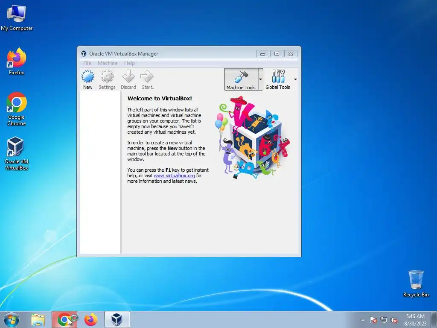The image size is (437, 328).
Task: Open the Machine menu
Action: (x=108, y=63)
